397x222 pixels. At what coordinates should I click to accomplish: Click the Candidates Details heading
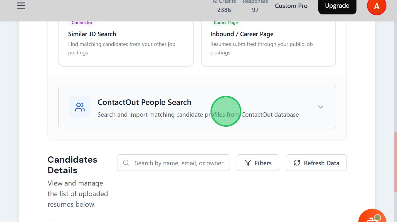click(x=72, y=165)
